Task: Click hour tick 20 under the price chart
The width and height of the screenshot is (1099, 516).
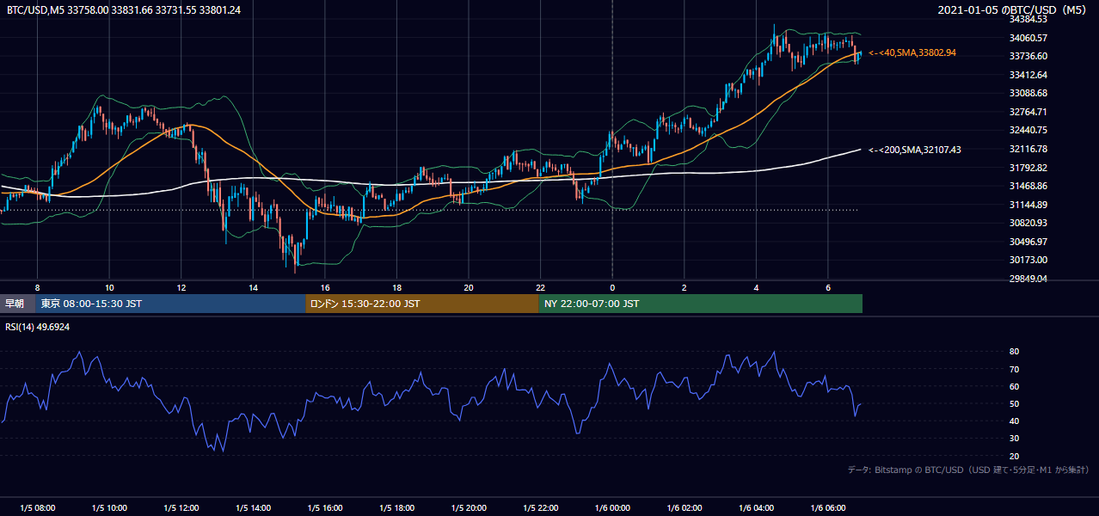Action: pyautogui.click(x=469, y=287)
